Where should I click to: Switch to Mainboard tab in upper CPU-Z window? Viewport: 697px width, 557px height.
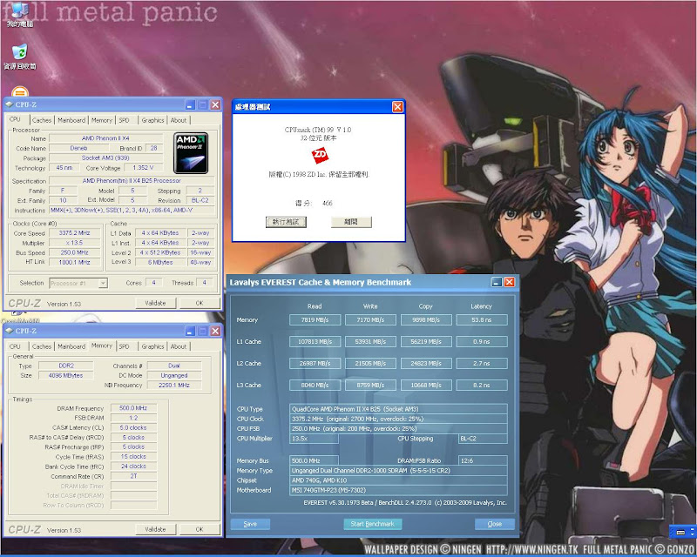point(71,120)
